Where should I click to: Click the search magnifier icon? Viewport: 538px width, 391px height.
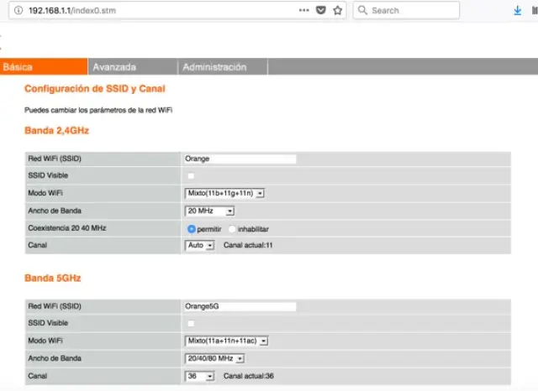click(361, 10)
